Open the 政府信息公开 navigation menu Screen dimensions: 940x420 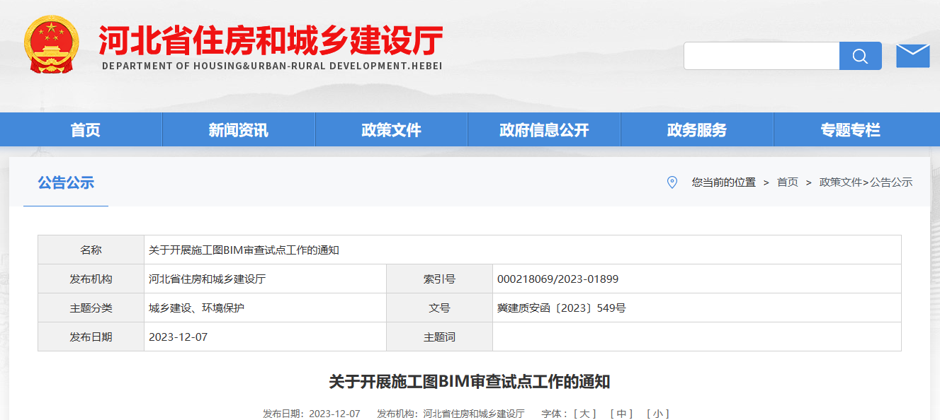click(544, 130)
